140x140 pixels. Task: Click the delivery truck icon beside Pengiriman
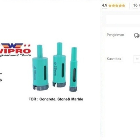137,35
